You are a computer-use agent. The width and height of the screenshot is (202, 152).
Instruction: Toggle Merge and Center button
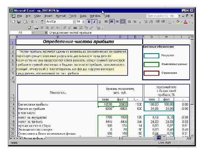(123, 22)
